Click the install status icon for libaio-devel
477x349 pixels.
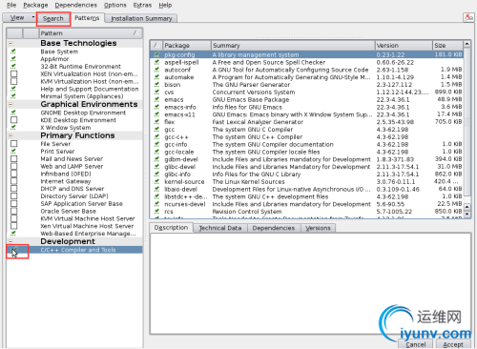point(156,189)
